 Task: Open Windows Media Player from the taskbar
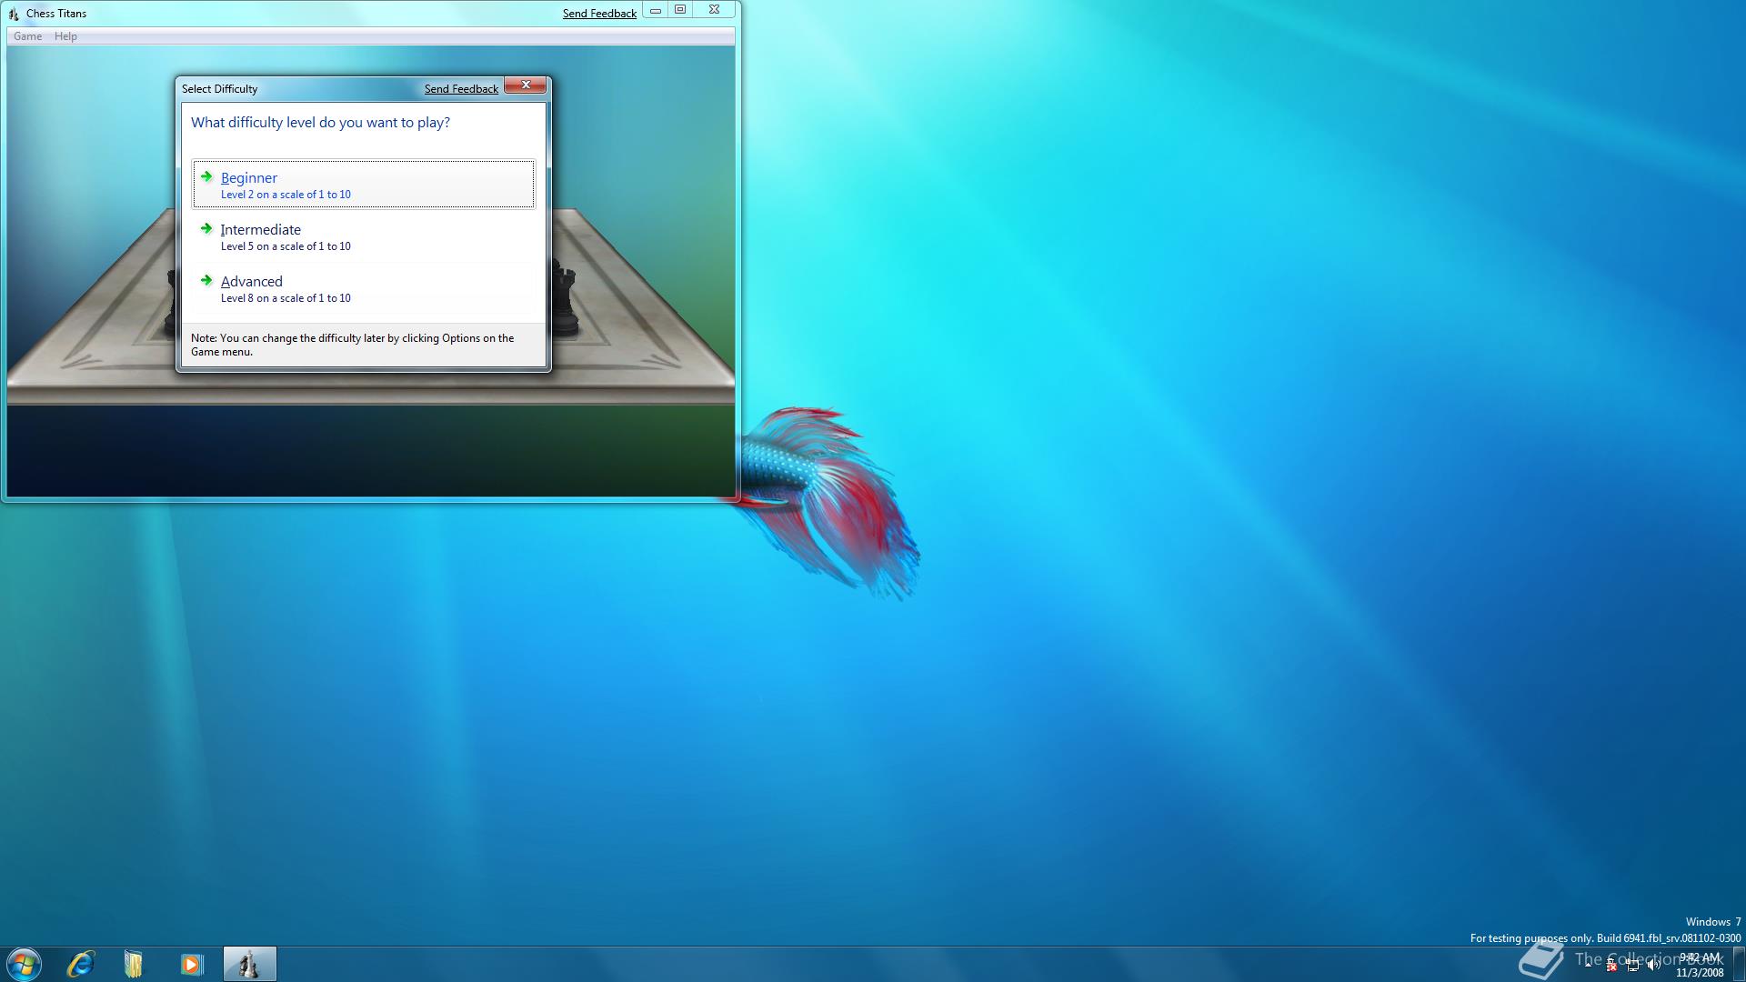191,964
